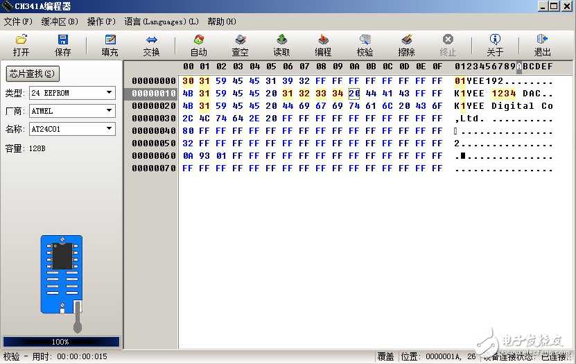Click hex byte 32 in row 00000050
The height and width of the screenshot is (364, 576).
[188, 144]
